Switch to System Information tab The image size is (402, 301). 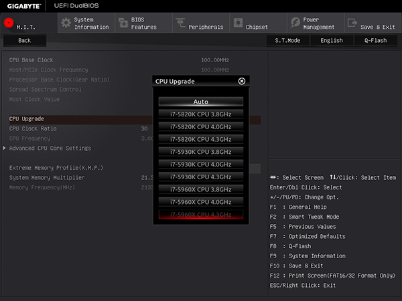(86, 23)
